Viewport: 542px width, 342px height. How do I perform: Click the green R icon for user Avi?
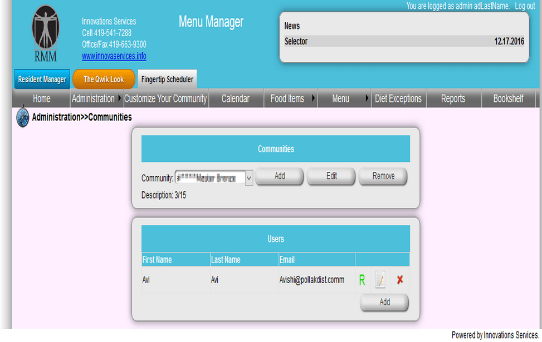[x=362, y=280]
